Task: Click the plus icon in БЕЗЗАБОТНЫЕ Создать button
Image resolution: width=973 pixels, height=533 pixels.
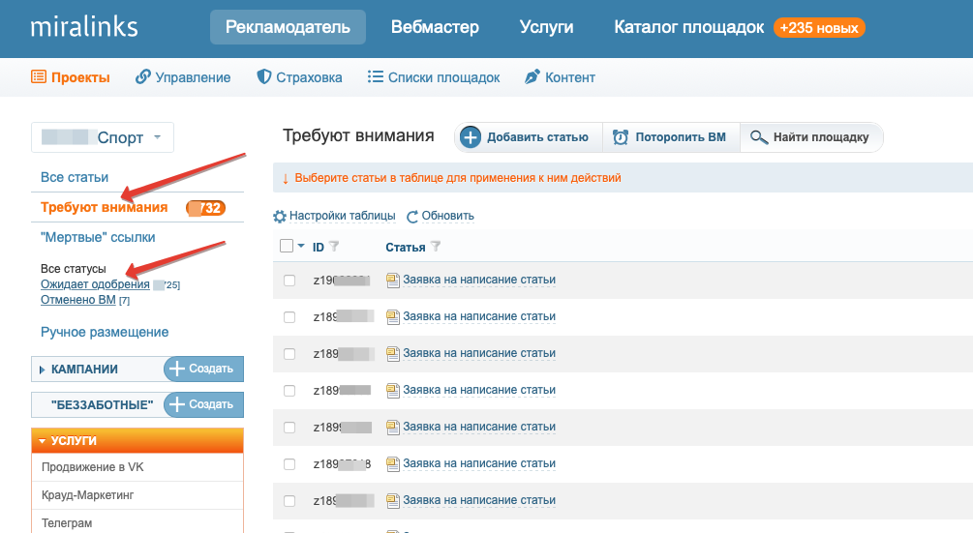Action: [x=177, y=404]
